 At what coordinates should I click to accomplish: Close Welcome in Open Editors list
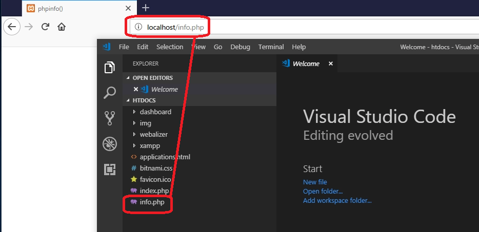136,89
